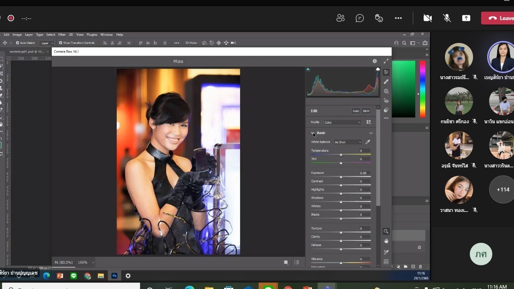Select the Edit panel icon in Camera Raw
Screen dimensions: 514x289
386,72
